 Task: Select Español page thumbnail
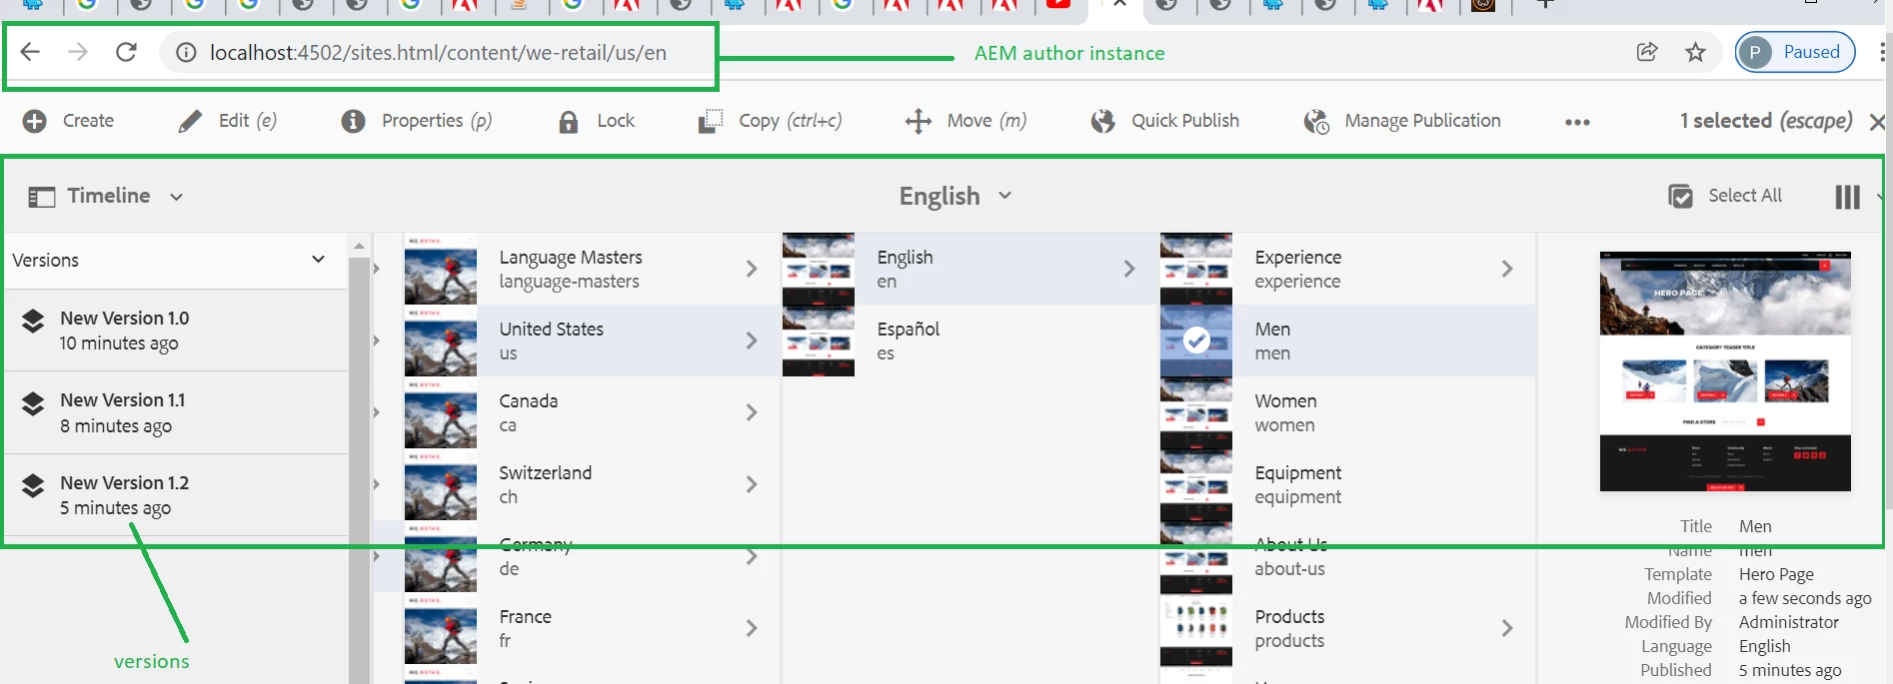click(819, 341)
